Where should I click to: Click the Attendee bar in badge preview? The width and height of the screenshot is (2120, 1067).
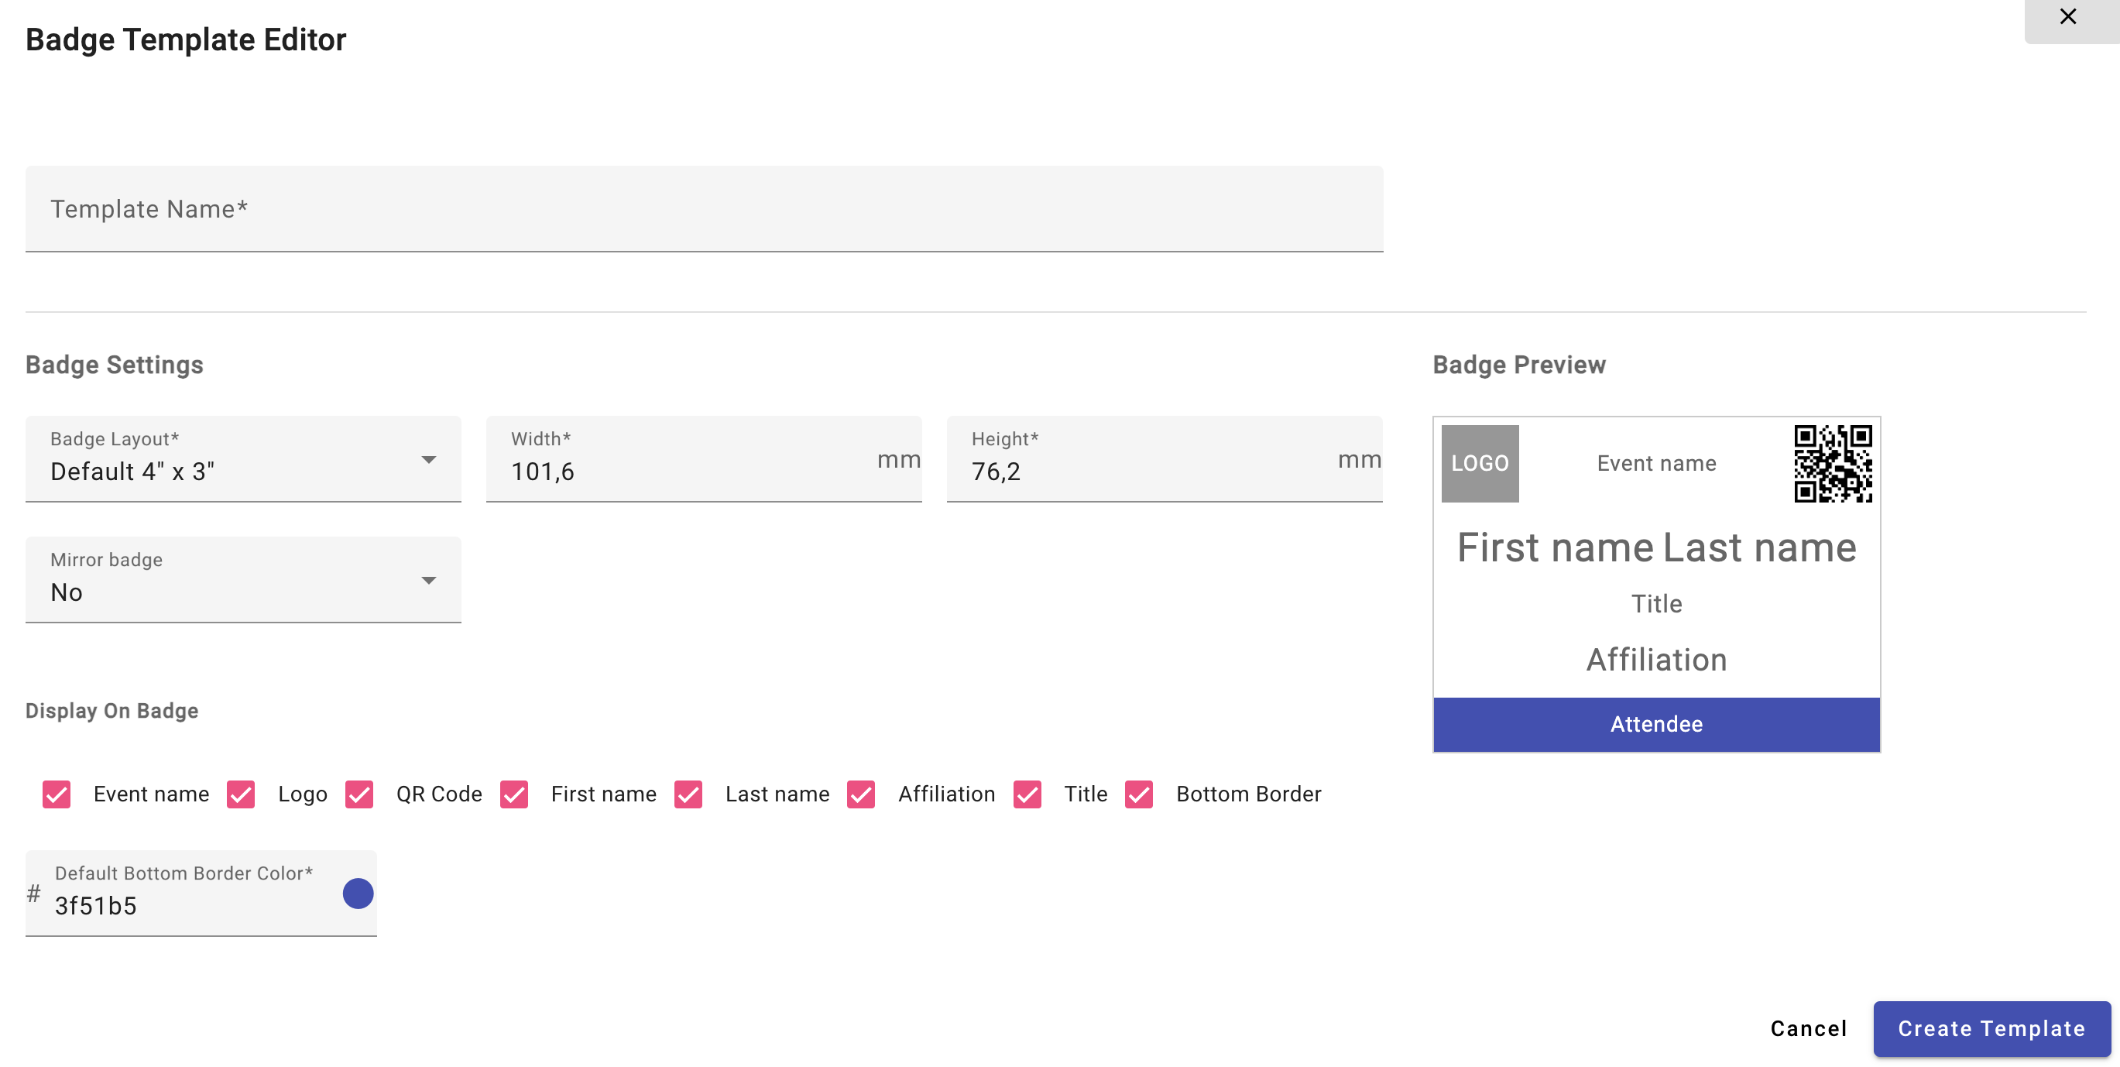pos(1656,725)
